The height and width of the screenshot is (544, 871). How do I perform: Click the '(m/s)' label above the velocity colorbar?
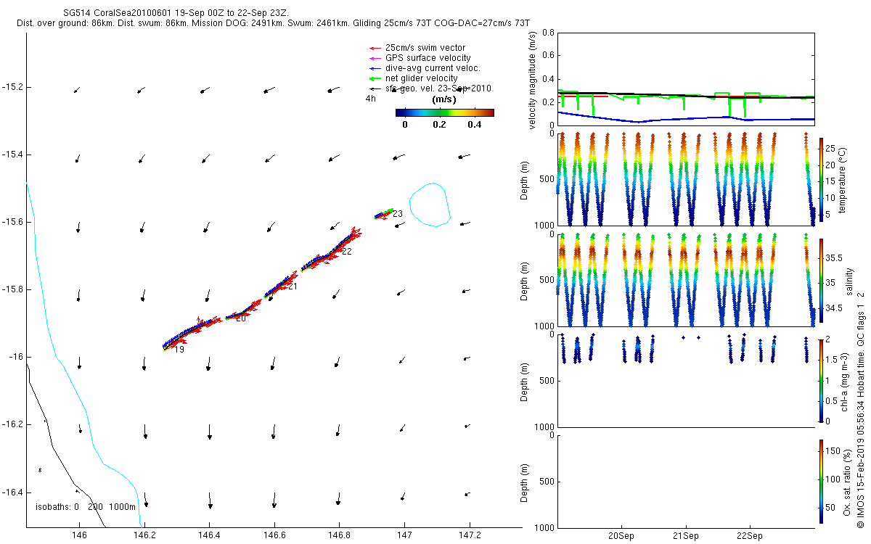(443, 99)
